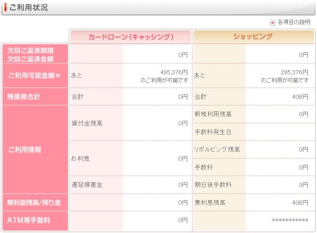Select the リボルビング残高 label

217,150
